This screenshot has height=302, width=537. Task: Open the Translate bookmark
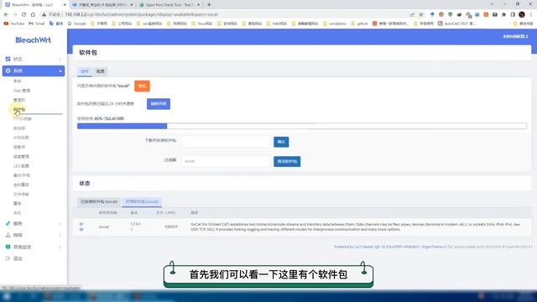click(56, 23)
